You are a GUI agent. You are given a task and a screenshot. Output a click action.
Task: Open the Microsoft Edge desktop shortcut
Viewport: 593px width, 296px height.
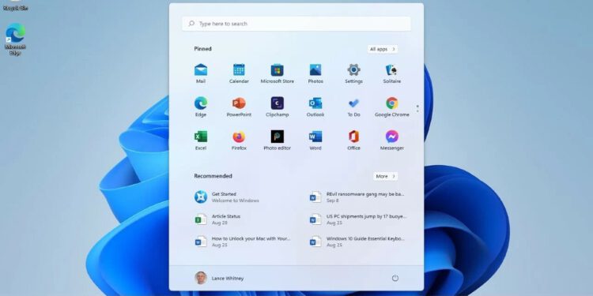click(15, 39)
